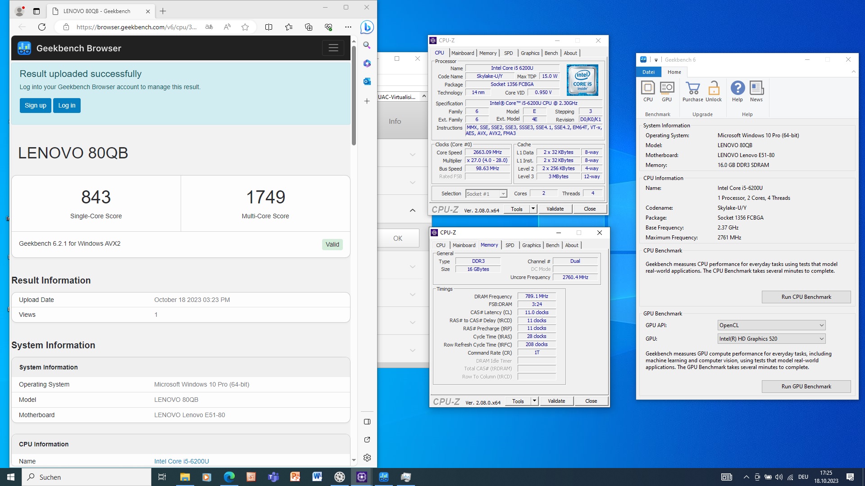Toggle split screen in Edge toolbar
The width and height of the screenshot is (865, 486).
pos(269,27)
